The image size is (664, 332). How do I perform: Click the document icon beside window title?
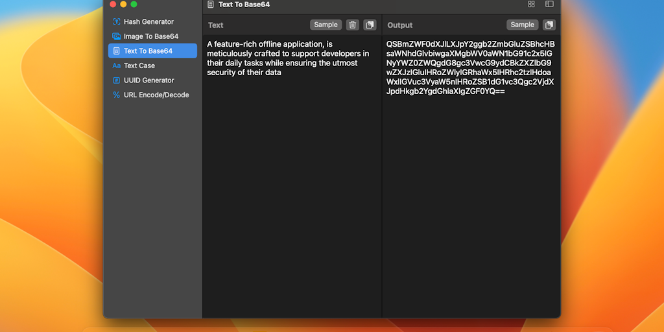[x=211, y=5]
